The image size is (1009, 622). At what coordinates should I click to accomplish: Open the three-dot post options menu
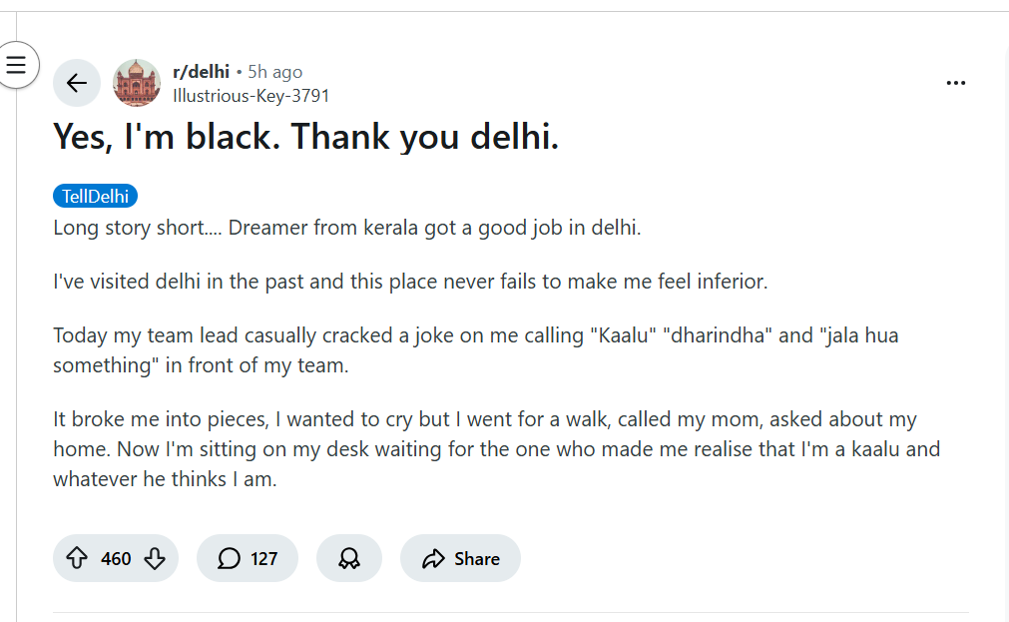click(x=955, y=83)
